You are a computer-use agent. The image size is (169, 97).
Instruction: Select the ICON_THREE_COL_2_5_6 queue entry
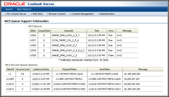[65, 40]
